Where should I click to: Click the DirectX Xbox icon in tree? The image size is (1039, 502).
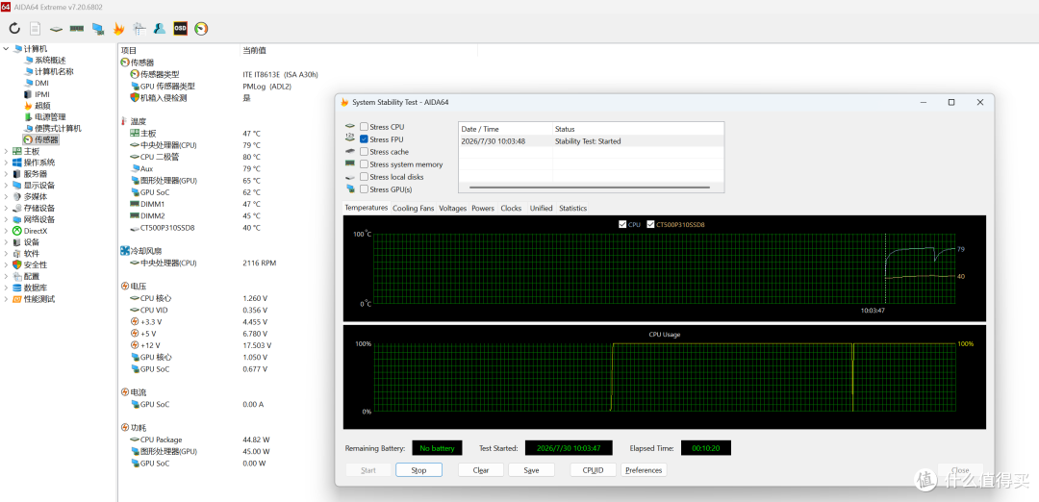coord(17,231)
